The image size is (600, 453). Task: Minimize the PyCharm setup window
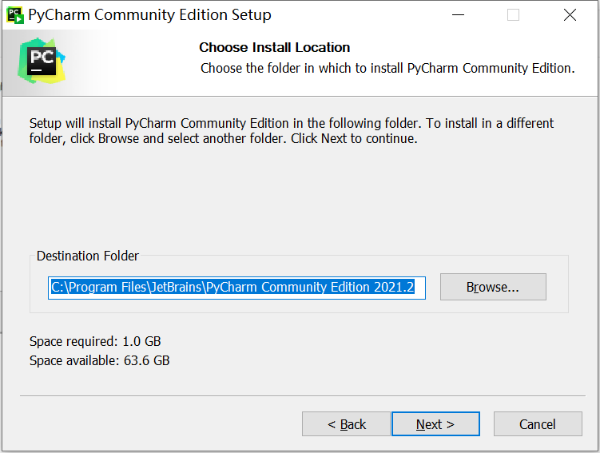[458, 15]
